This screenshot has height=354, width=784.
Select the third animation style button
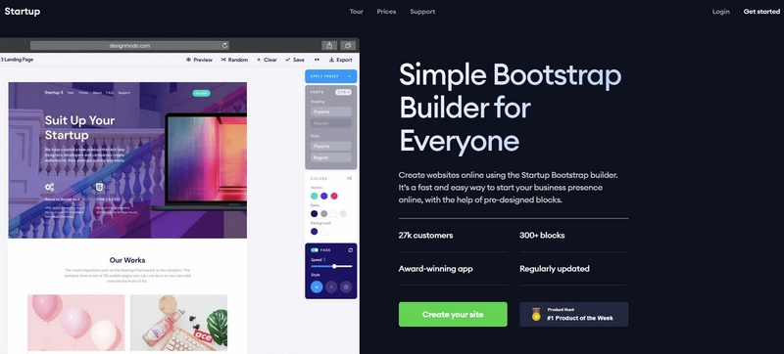[x=346, y=287]
